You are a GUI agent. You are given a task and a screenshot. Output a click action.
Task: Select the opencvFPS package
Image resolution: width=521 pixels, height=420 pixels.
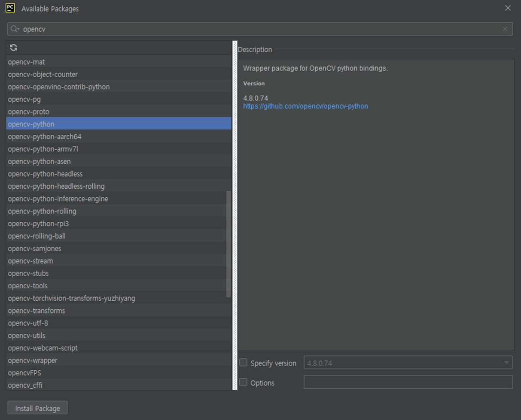point(119,373)
